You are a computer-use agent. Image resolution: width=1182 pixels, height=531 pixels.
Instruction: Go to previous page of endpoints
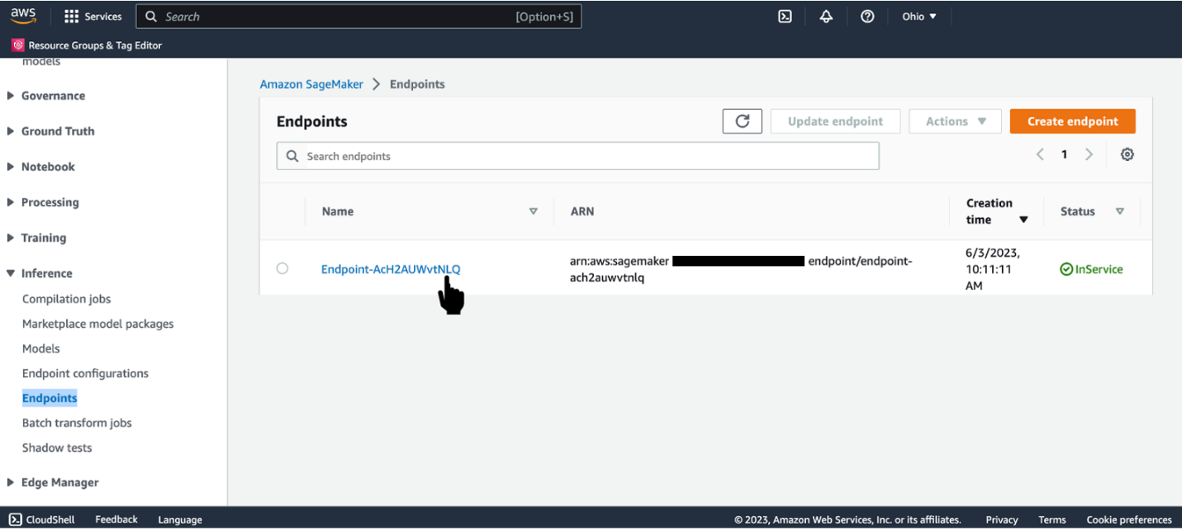1040,154
